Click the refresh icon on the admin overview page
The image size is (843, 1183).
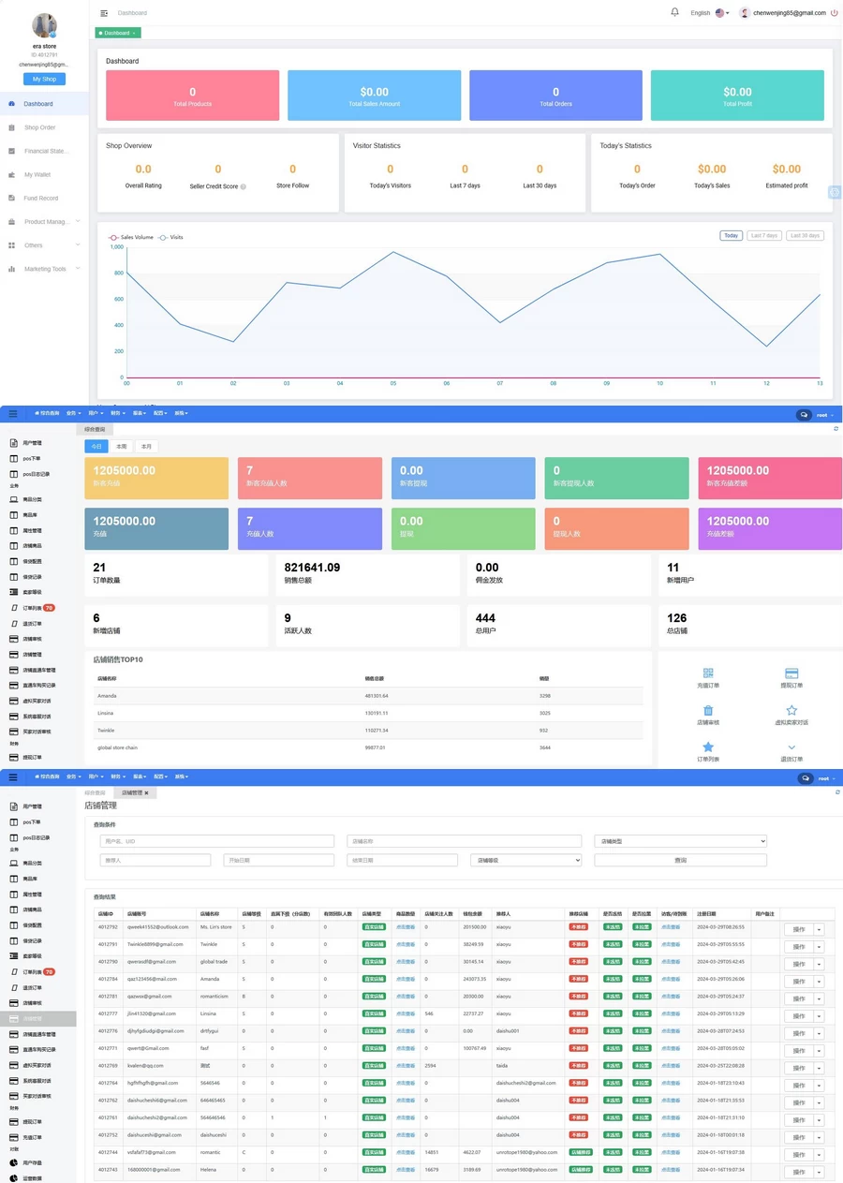836,428
